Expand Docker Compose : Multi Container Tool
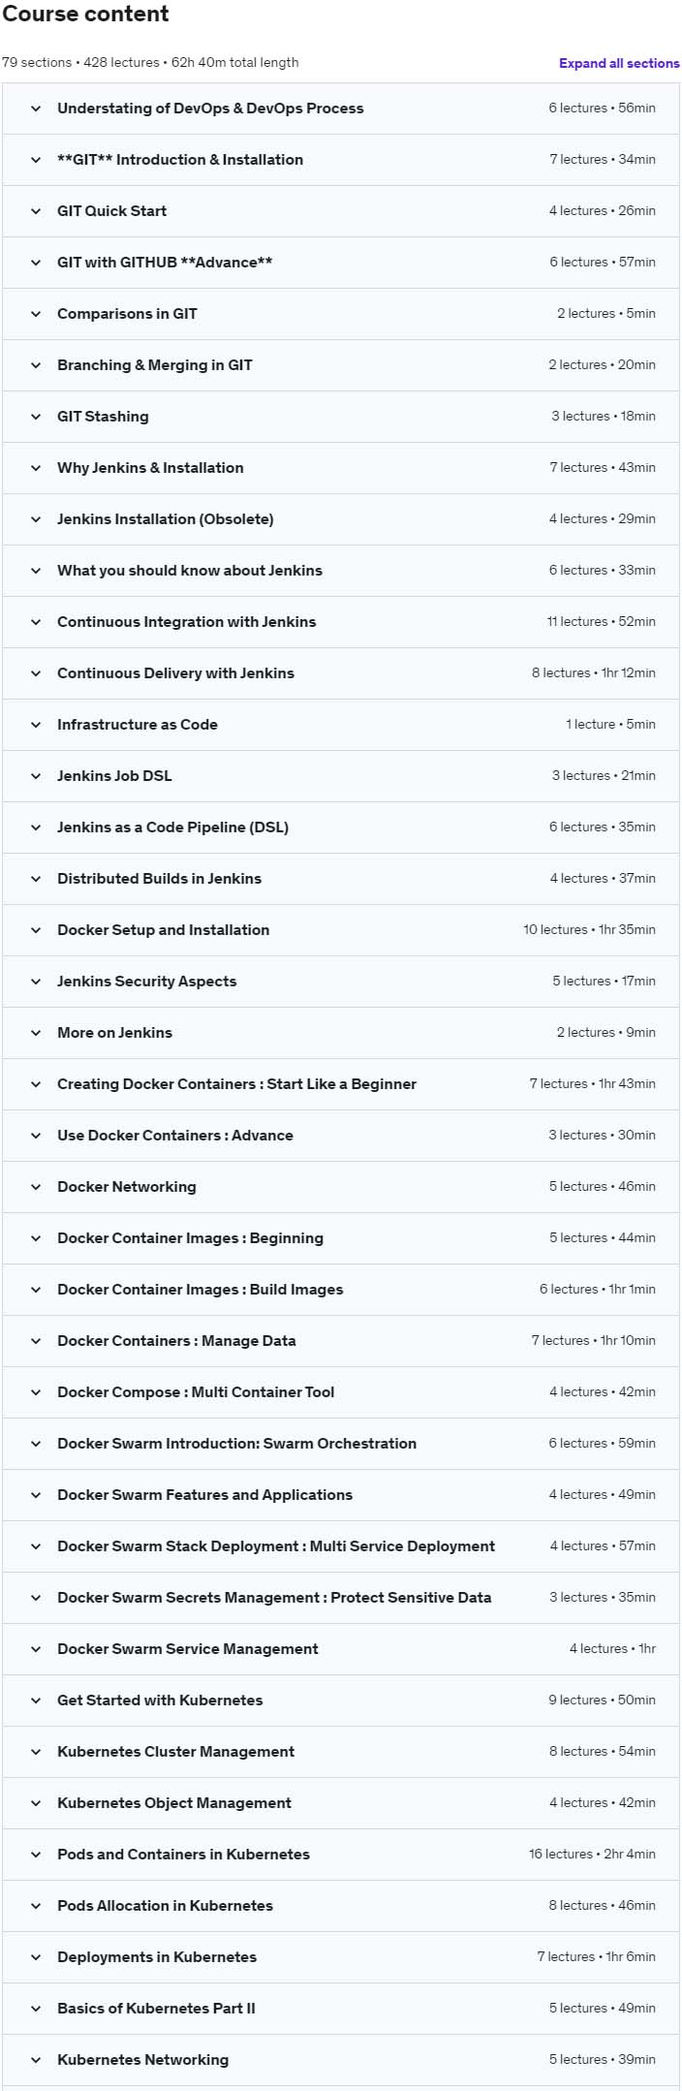 click(341, 1392)
